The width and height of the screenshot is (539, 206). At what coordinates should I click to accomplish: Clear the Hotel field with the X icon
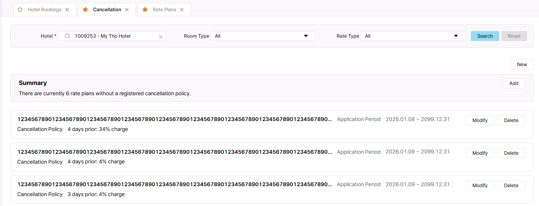coord(161,37)
